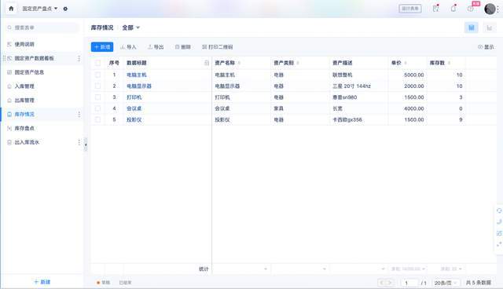Check the row 1 checkbox for 电脑主机

[x=97, y=75]
